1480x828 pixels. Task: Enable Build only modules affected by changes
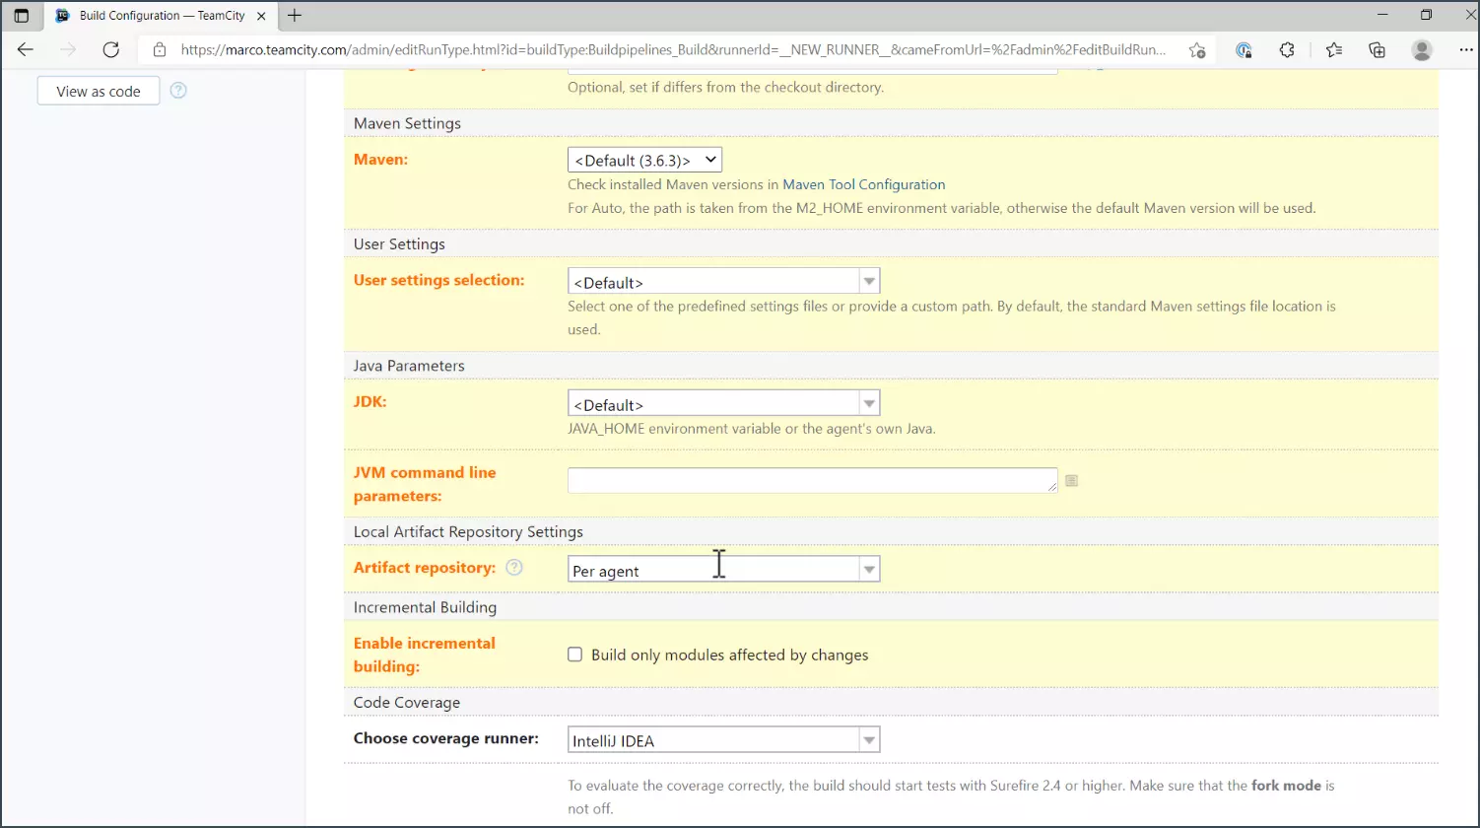[x=575, y=655]
